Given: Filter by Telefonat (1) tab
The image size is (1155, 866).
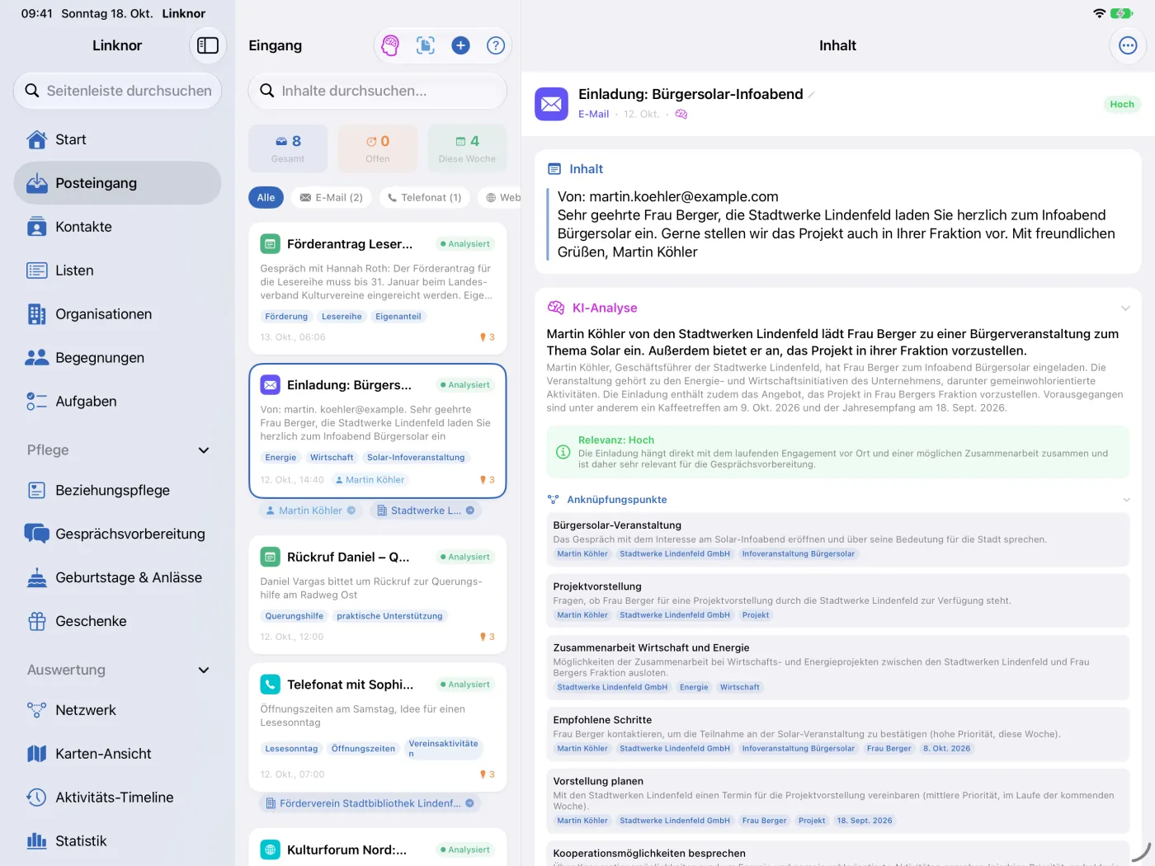Looking at the screenshot, I should [425, 198].
